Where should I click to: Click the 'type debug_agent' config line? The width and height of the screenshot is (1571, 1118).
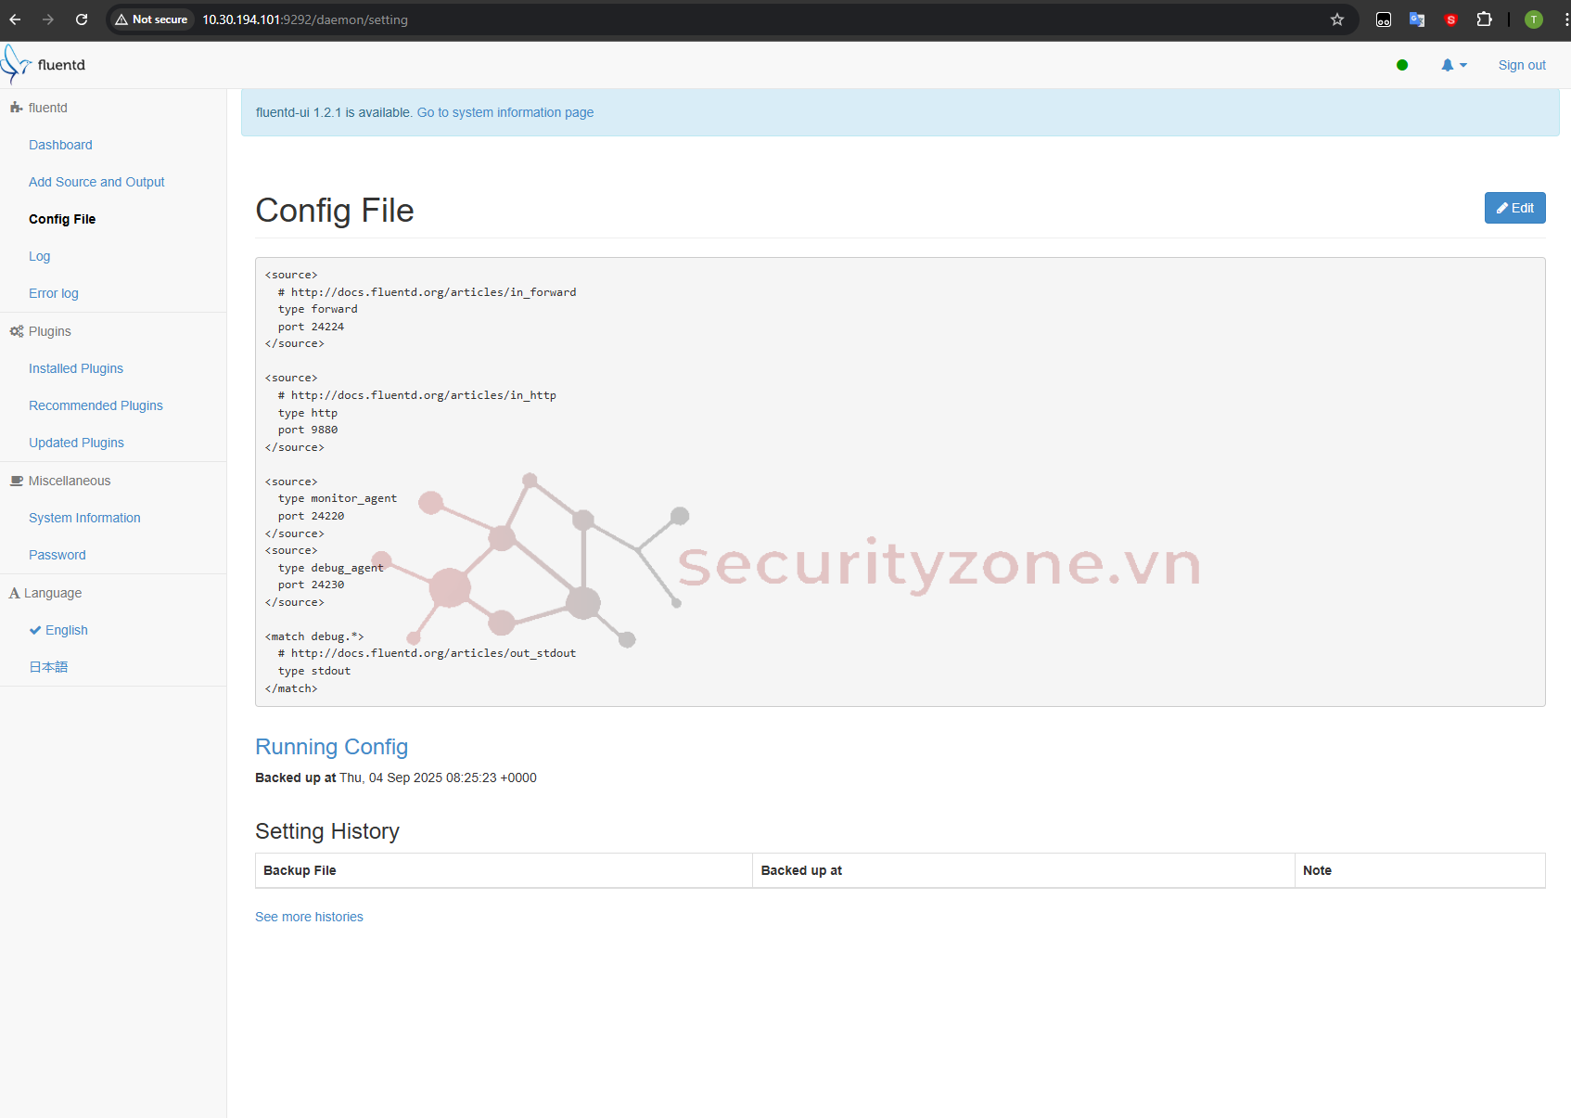coord(330,568)
